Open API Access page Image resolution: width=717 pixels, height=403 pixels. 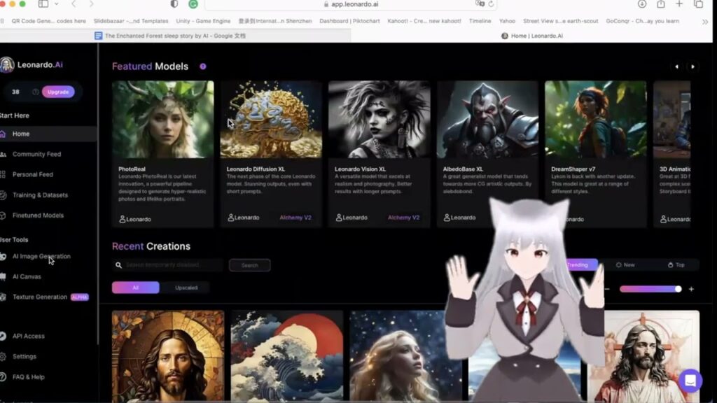[28, 336]
